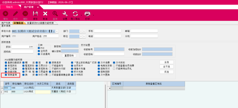
Task: Toggle the 业务员 checkbox
Action: (39, 51)
